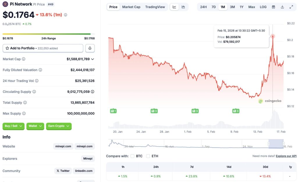Open the Buy / Sell dropdown
This screenshot has height=182, width=298.
(13, 126)
